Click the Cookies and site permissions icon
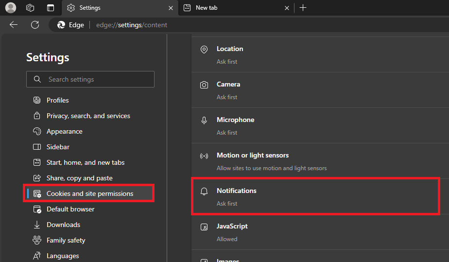This screenshot has height=262, width=449. tap(37, 194)
